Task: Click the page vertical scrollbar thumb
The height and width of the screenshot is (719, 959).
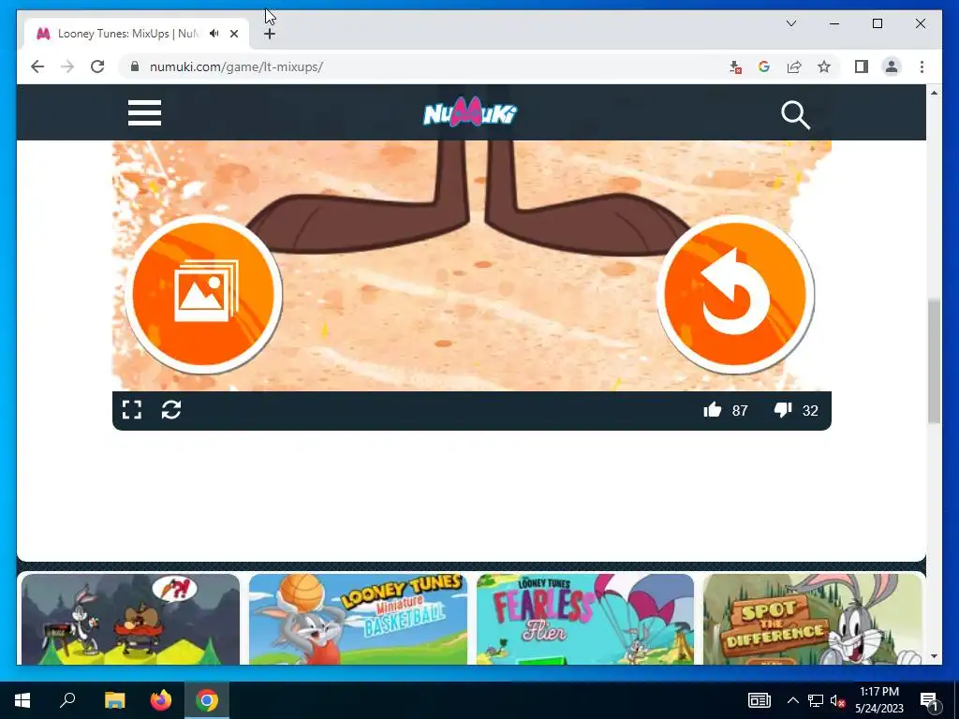Action: (934, 360)
